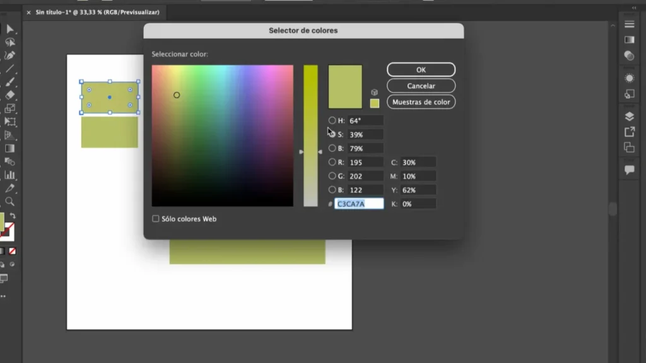Activate the Zoom magnifier tool

tap(9, 202)
